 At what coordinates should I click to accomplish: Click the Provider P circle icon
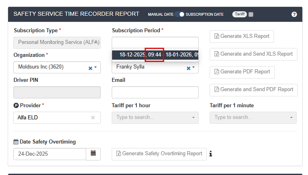click(16, 106)
